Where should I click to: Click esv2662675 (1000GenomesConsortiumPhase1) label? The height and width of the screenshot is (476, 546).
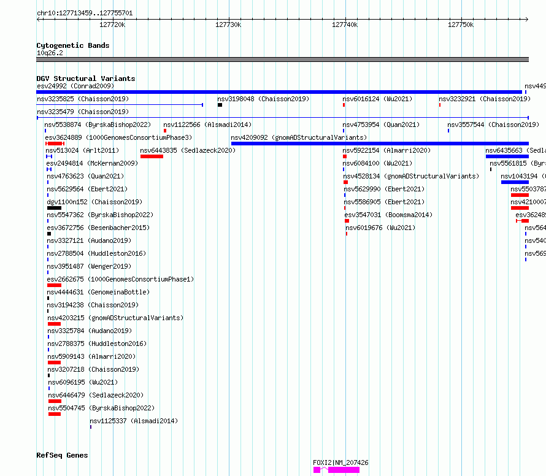tap(120, 279)
